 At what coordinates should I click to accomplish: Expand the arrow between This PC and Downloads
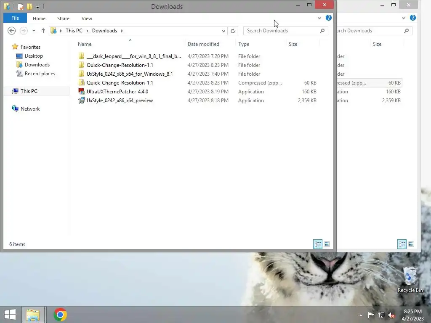click(88, 31)
